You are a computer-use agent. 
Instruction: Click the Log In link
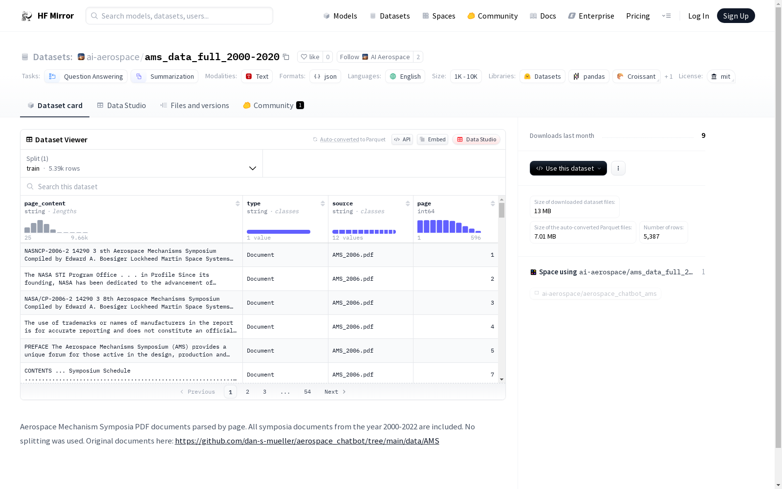coord(698,16)
